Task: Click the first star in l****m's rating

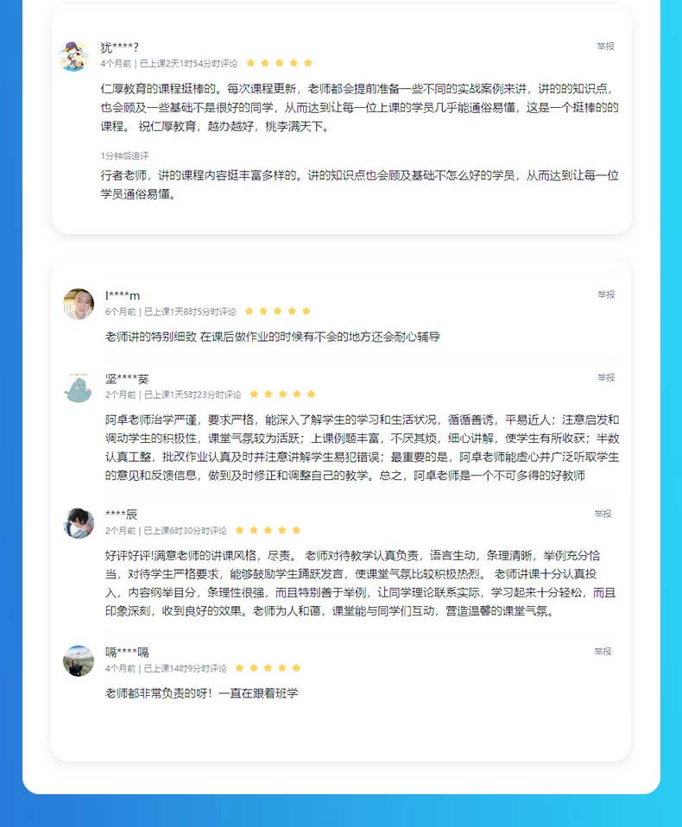Action: (x=249, y=311)
